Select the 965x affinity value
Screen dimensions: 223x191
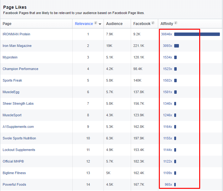point(168,184)
